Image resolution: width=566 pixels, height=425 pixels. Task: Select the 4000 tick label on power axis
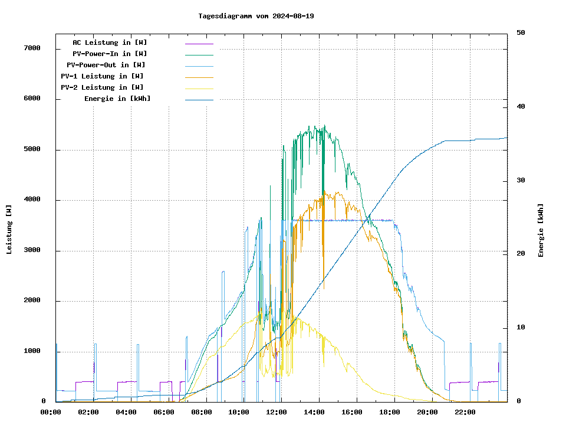point(32,200)
